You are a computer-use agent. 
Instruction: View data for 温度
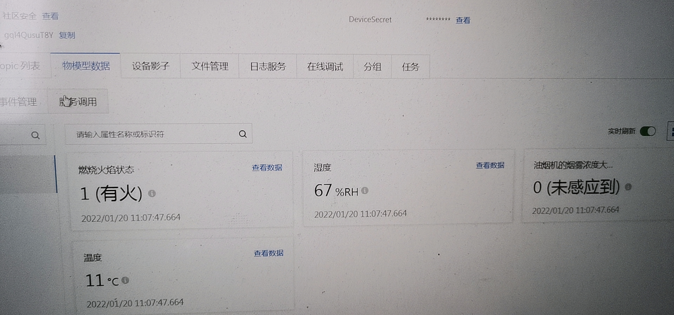tap(268, 253)
